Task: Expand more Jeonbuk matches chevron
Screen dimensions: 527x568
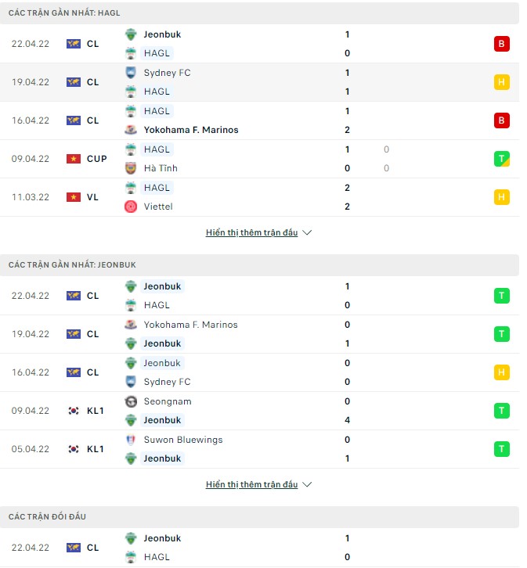Action: (307, 485)
